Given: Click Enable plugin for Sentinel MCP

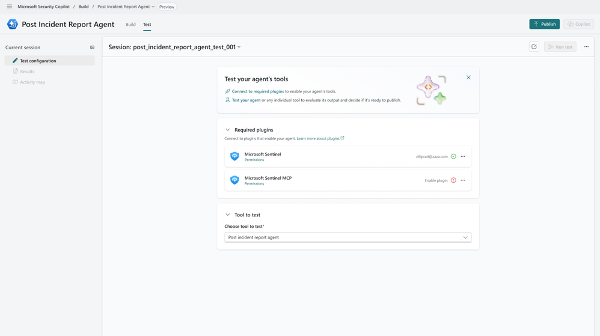Looking at the screenshot, I should pos(436,180).
